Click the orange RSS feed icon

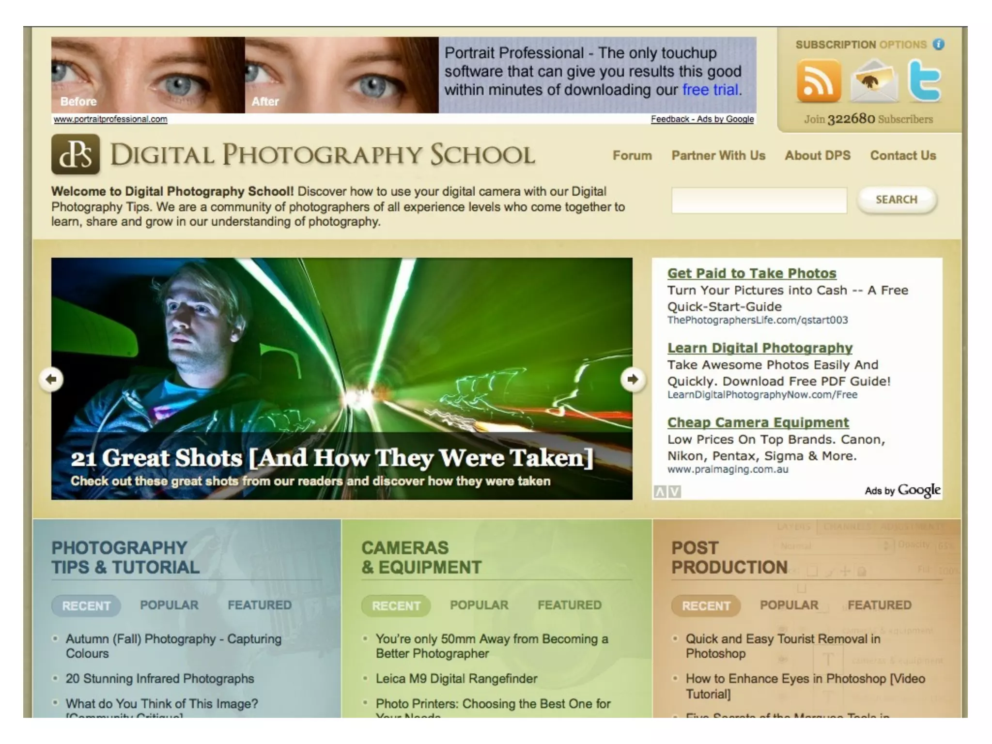pos(819,81)
